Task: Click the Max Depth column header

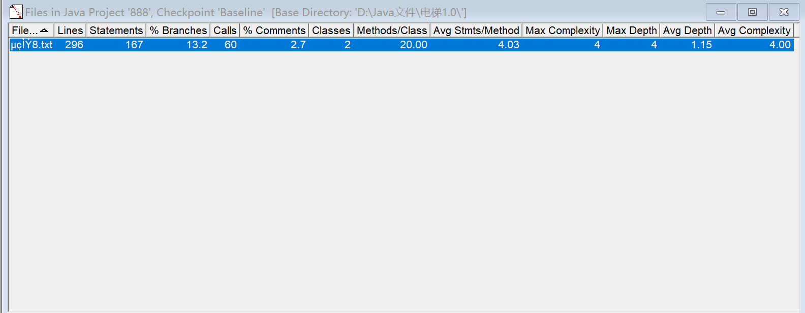Action: (631, 30)
